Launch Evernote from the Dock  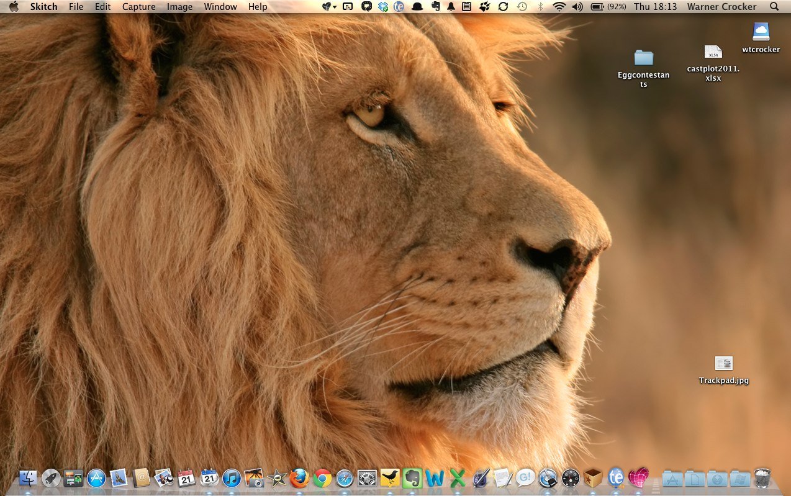[x=412, y=478]
